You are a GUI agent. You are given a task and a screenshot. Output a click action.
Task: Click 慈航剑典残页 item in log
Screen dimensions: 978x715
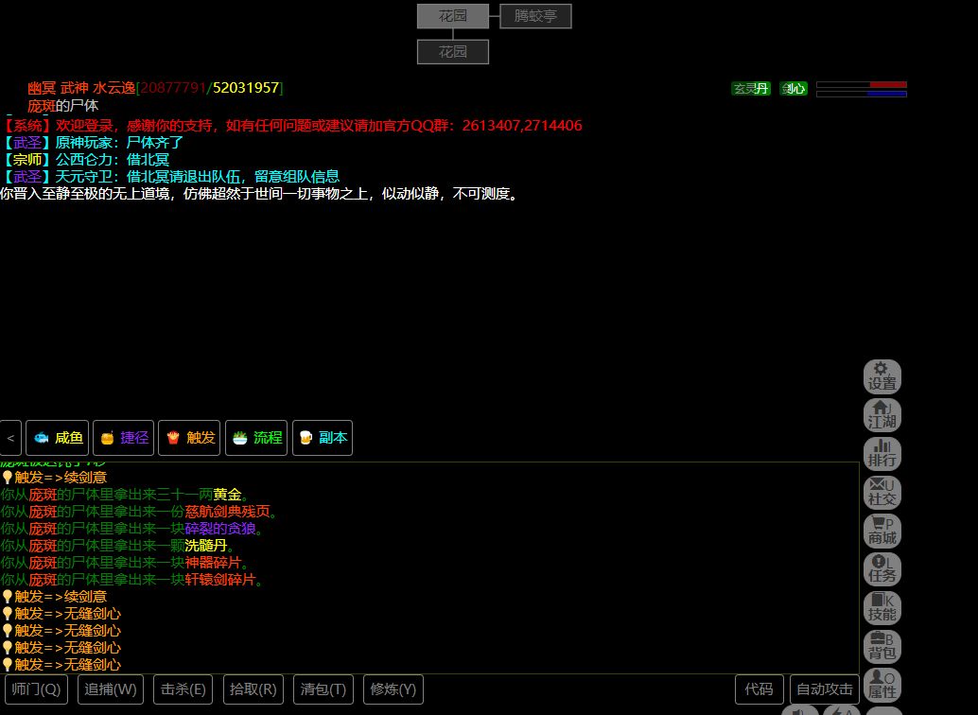pos(228,512)
